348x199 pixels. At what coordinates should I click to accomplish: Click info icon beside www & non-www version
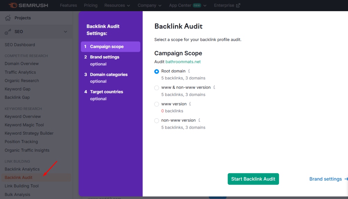click(214, 87)
